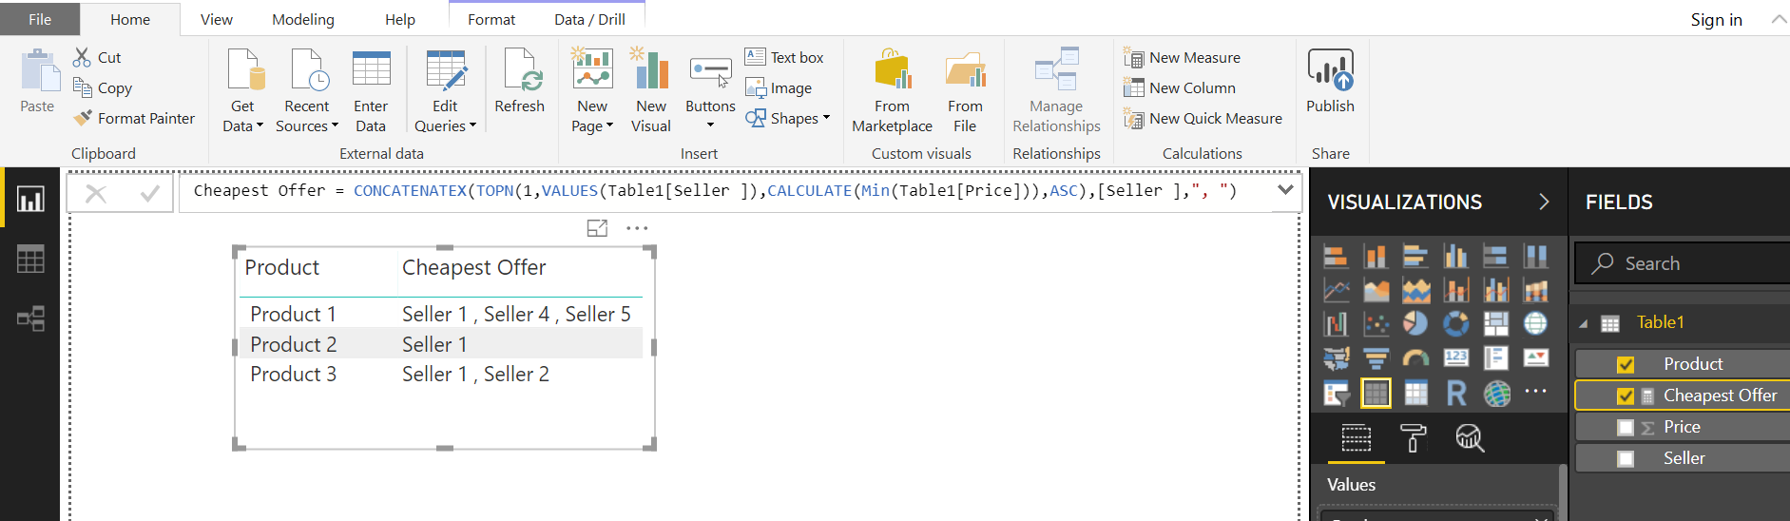The width and height of the screenshot is (1790, 521).
Task: Expand the formula bar chevron
Action: (x=1285, y=190)
